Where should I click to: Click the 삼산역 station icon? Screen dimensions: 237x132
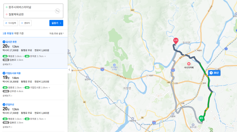click(87, 77)
